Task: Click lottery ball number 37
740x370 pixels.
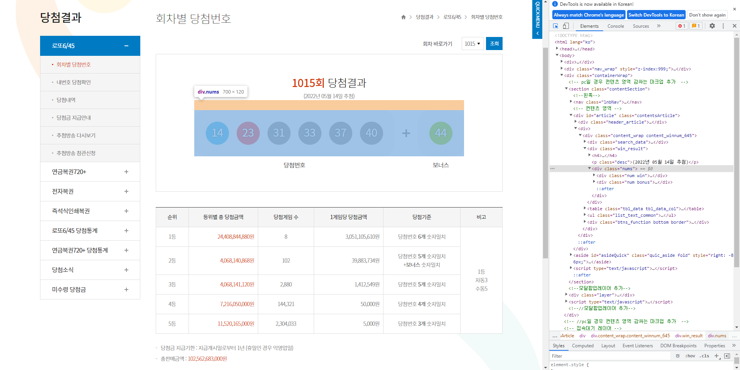Action: (x=341, y=133)
